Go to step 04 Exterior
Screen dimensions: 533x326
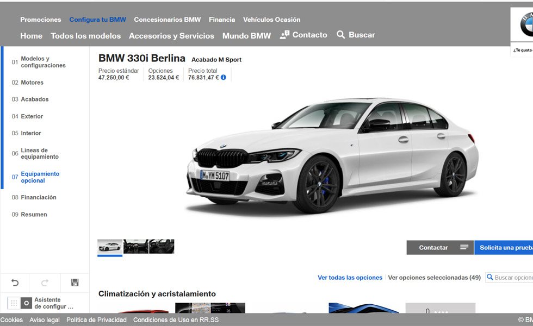point(32,116)
